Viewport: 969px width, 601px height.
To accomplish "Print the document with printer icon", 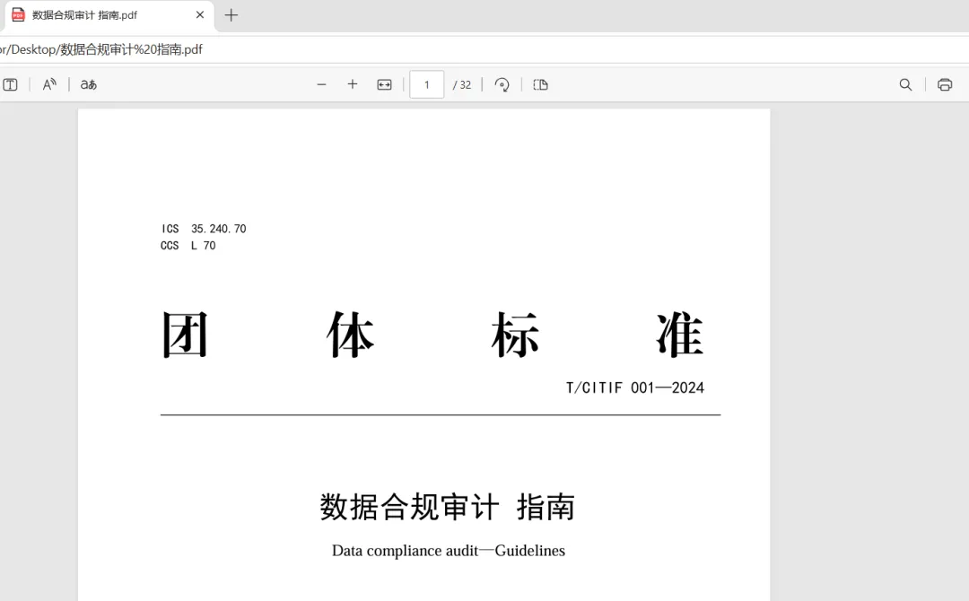I will (944, 84).
